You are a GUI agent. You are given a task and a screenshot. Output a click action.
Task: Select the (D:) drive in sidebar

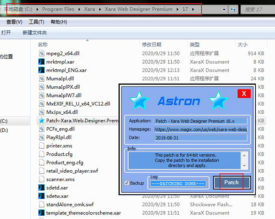4,130
